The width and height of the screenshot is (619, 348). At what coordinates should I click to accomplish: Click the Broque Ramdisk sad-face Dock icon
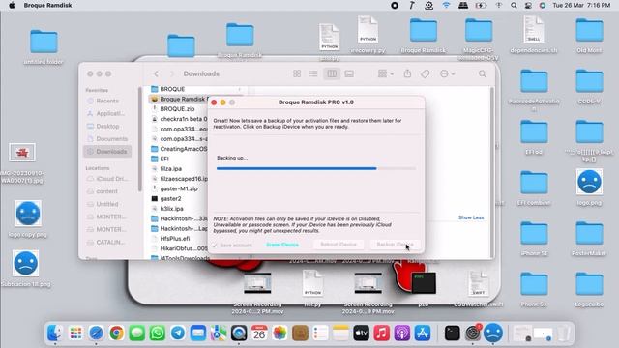(493, 333)
